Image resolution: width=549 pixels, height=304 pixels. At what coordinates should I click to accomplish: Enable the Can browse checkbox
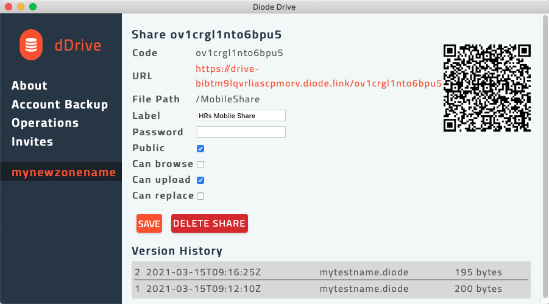coord(200,164)
